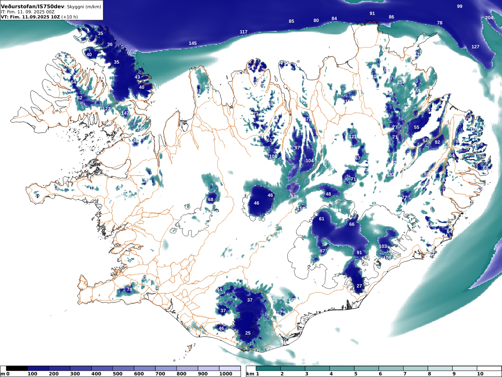The image size is (502, 377).
Task: Click the '147' visibility value in the Westfjords
Action: click(x=125, y=113)
